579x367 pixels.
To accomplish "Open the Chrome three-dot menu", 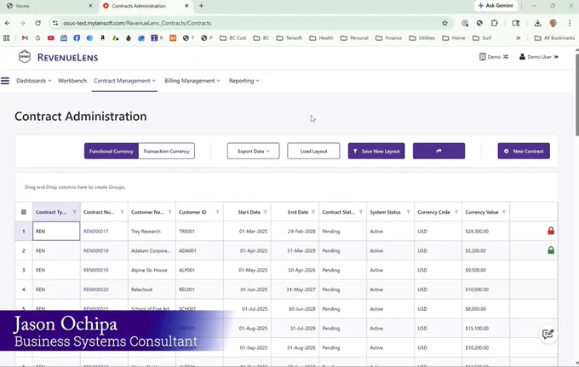I will 570,23.
